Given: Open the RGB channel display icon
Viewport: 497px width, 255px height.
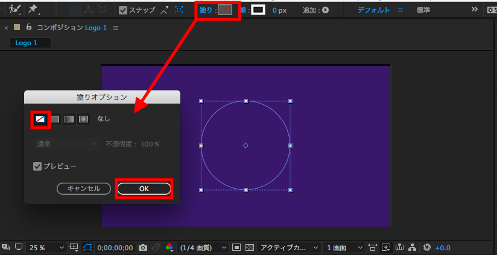Looking at the screenshot, I should pyautogui.click(x=169, y=247).
